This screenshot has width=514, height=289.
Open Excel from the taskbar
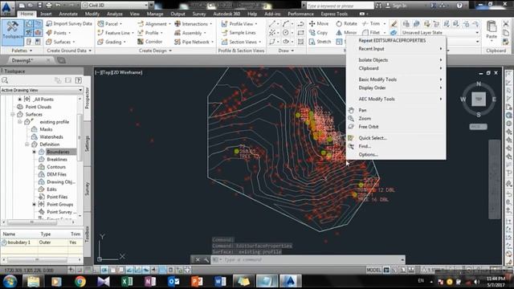pos(127,282)
